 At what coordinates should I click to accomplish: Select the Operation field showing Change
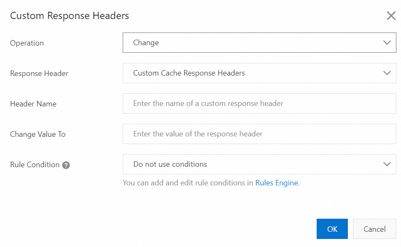click(x=253, y=43)
